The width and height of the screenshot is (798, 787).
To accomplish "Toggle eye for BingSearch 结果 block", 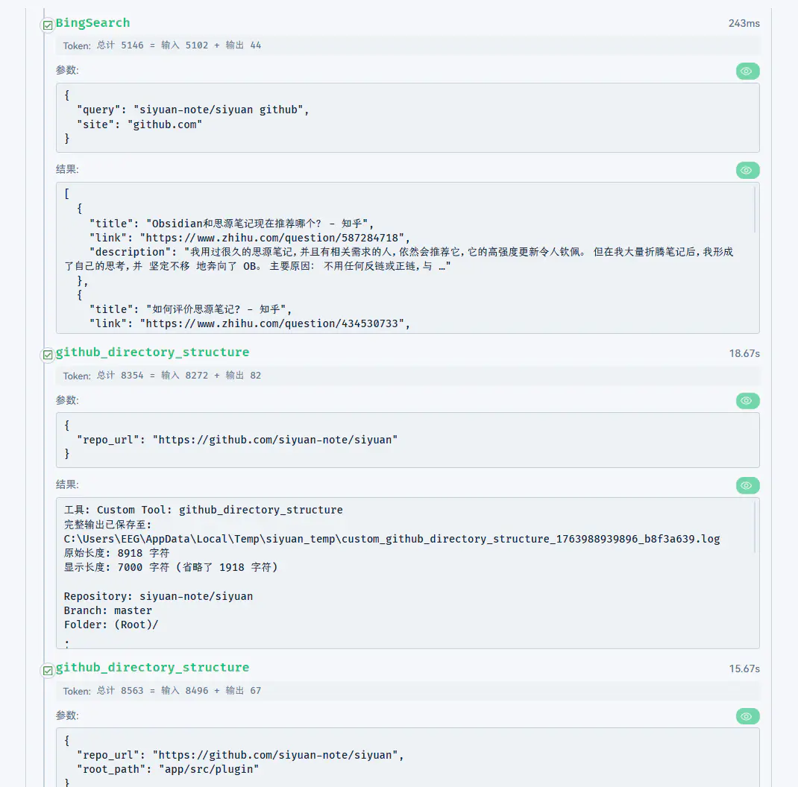I will pos(747,171).
